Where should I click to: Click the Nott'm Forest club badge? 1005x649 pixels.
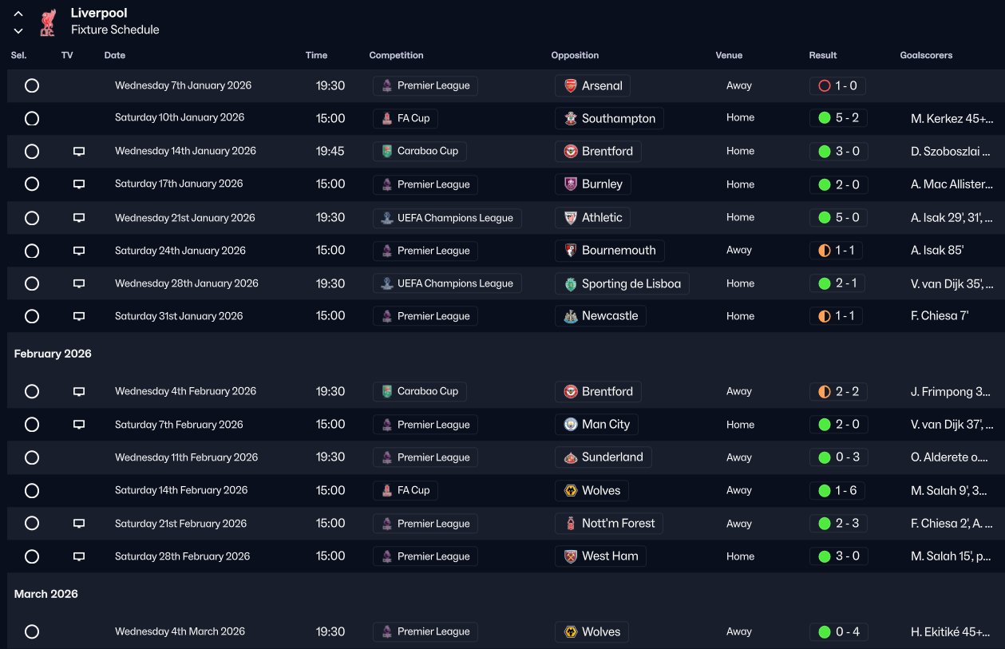point(570,524)
